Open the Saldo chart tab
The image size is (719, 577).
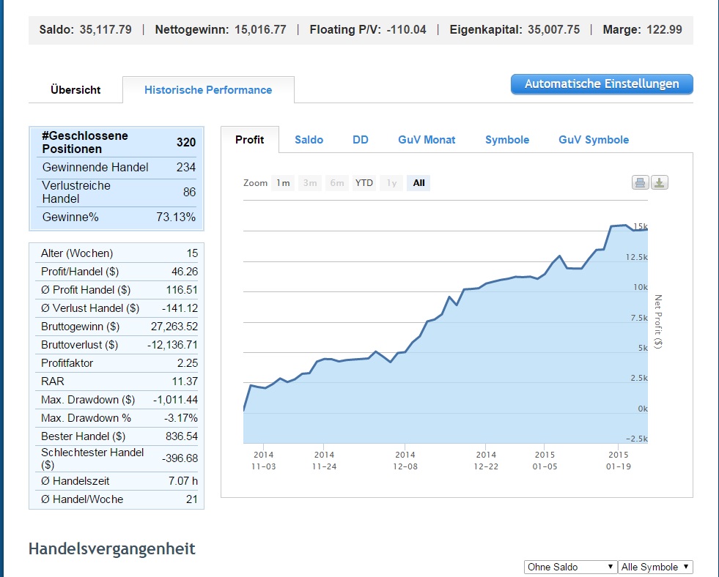tap(309, 140)
